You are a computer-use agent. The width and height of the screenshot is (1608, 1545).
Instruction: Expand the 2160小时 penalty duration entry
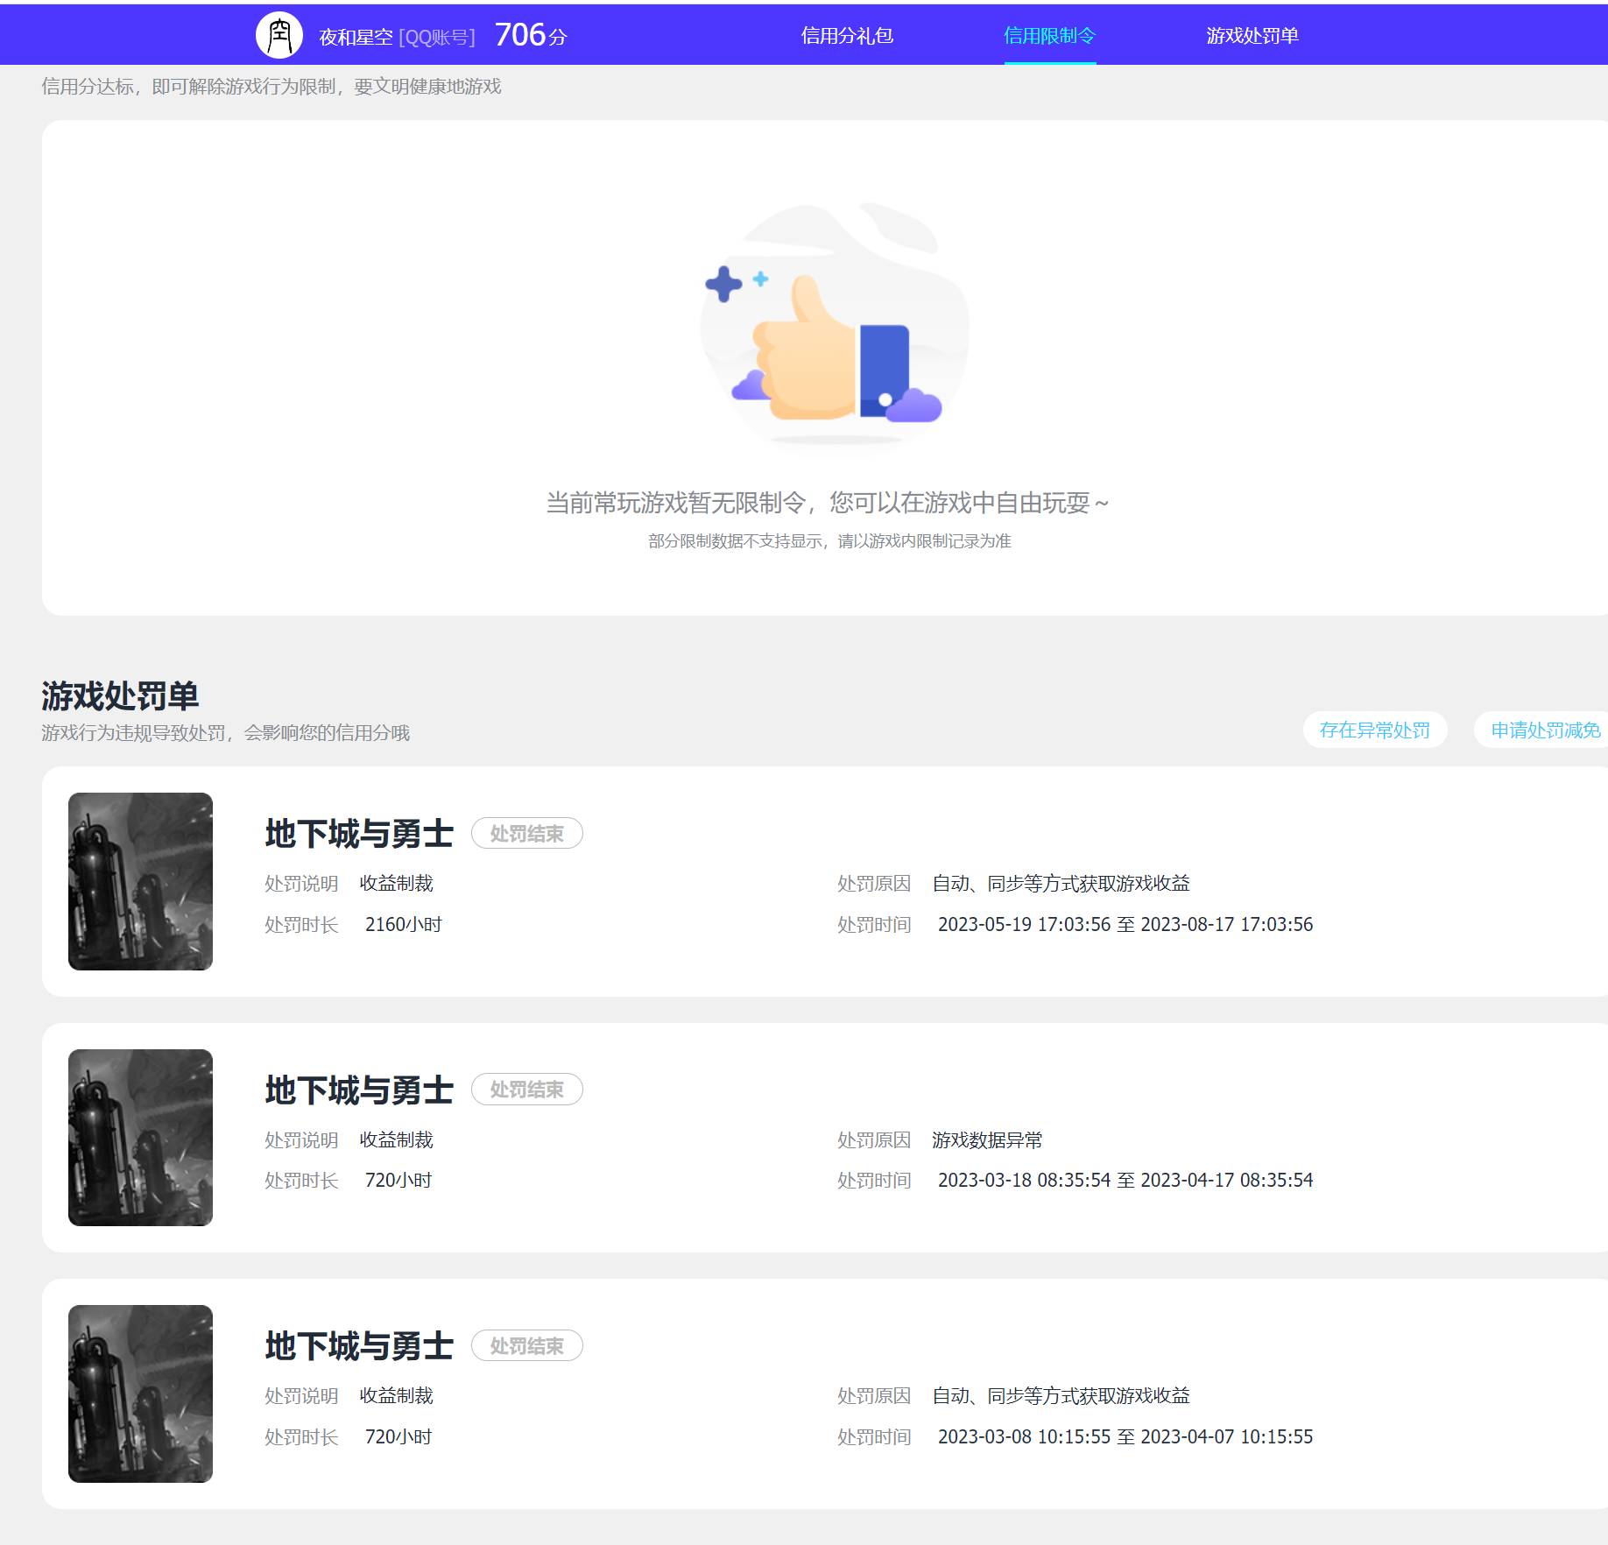point(403,924)
